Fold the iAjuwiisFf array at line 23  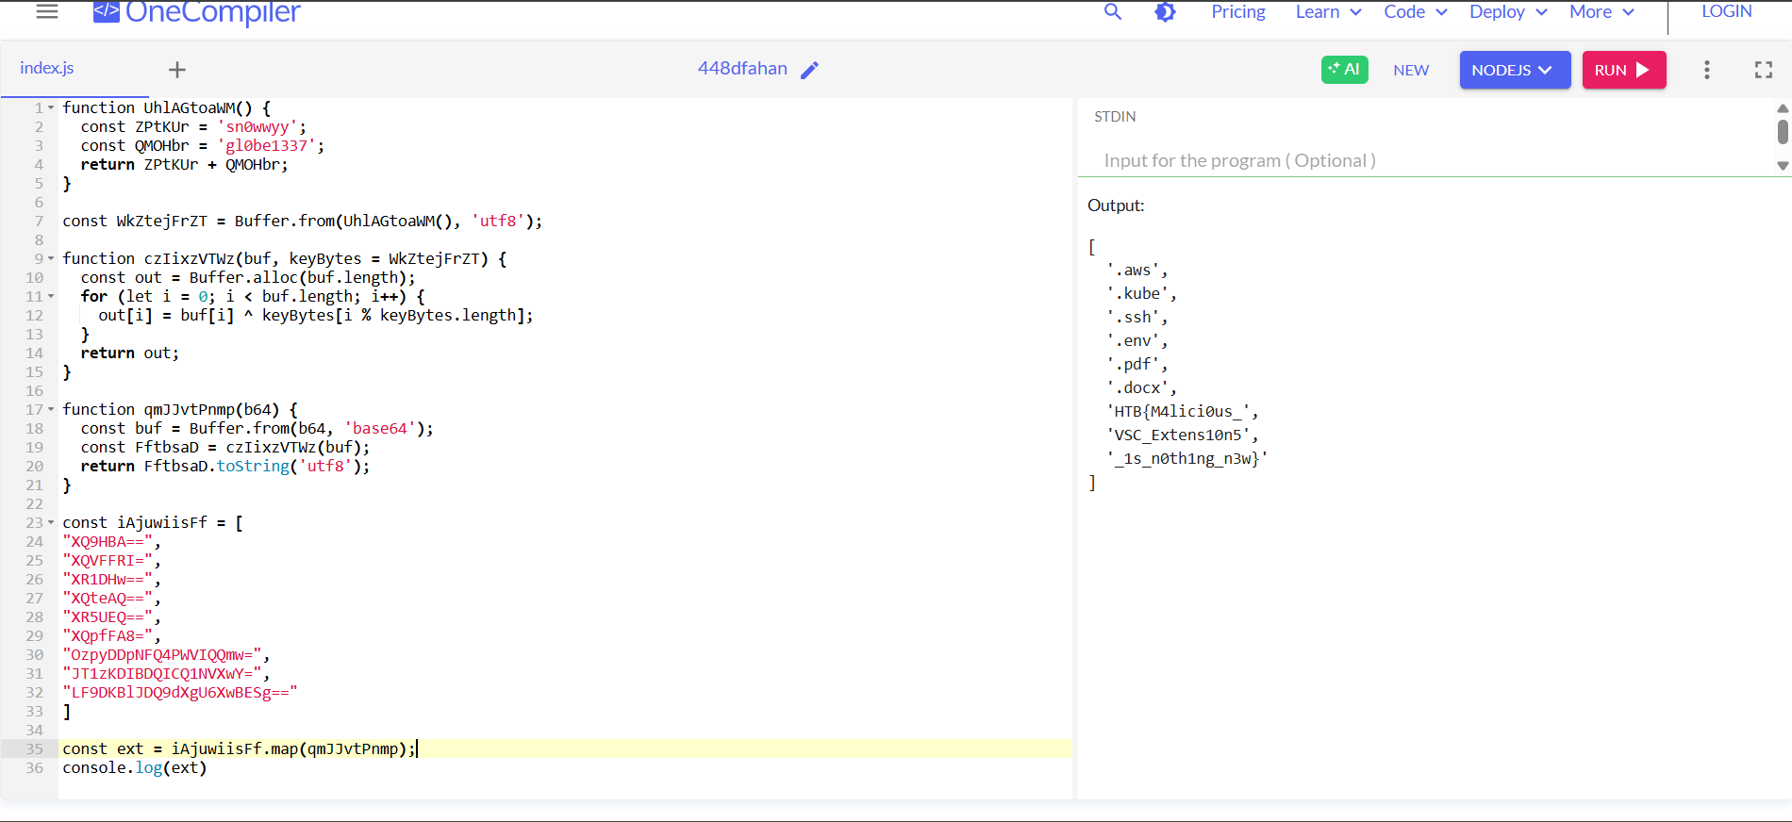51,523
